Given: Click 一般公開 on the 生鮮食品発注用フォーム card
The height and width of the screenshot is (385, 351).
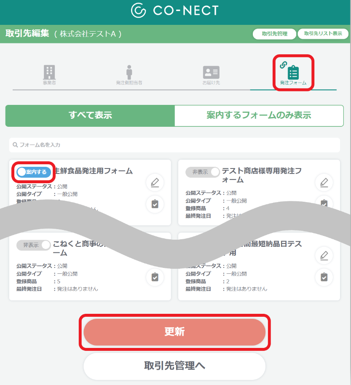Looking at the screenshot, I should (67, 194).
